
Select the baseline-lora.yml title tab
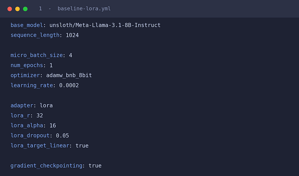[x=84, y=9]
